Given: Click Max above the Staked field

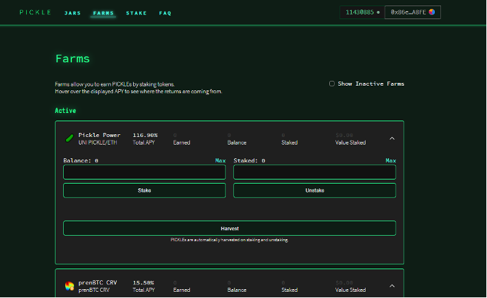Looking at the screenshot, I should [x=390, y=160].
